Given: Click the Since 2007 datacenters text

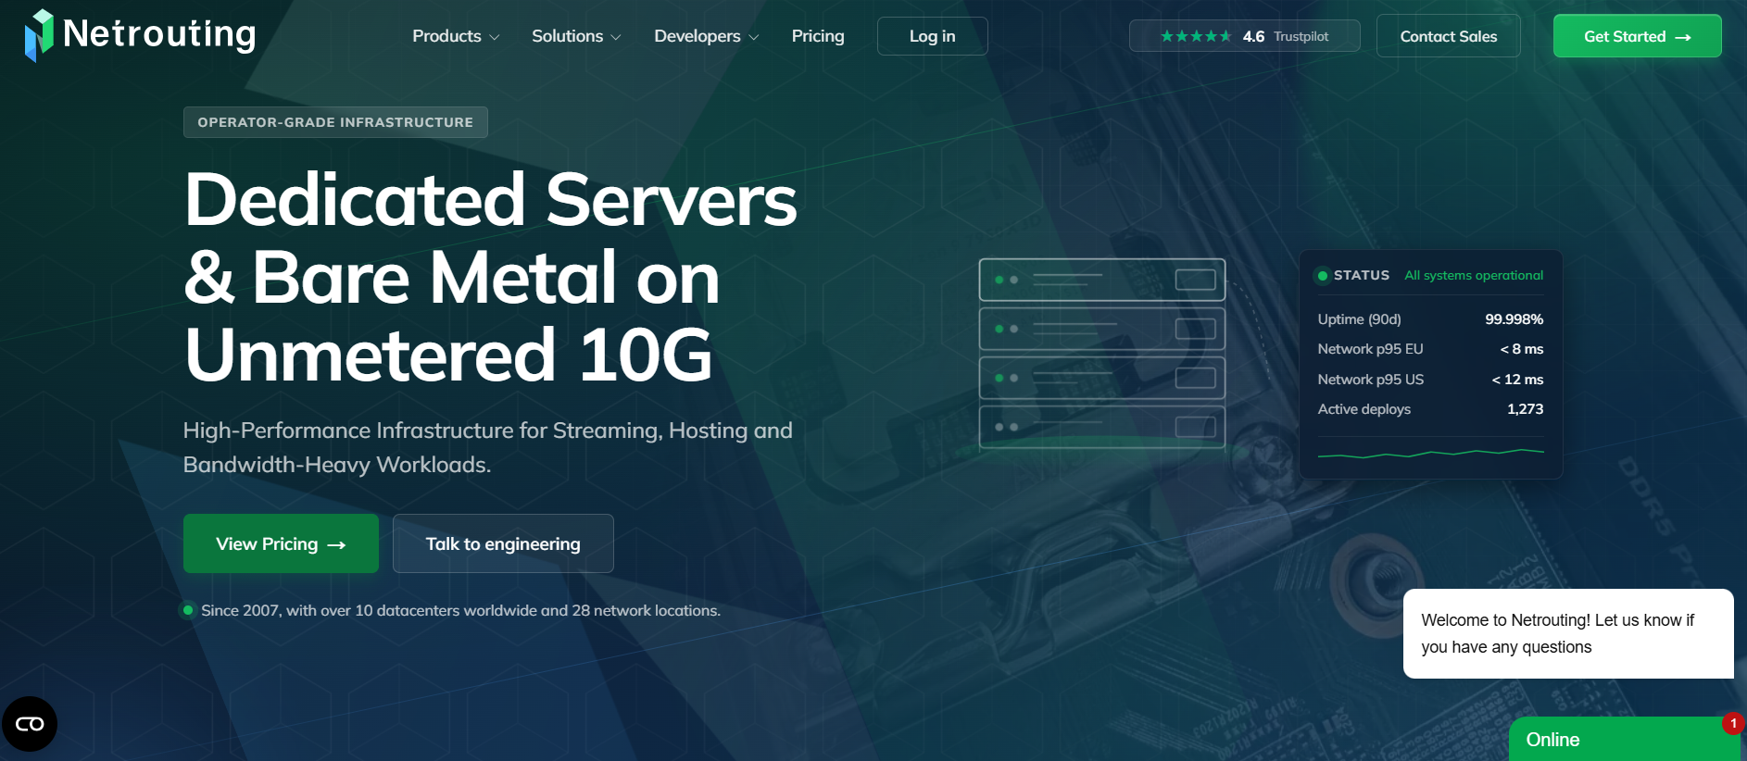Looking at the screenshot, I should coord(460,610).
